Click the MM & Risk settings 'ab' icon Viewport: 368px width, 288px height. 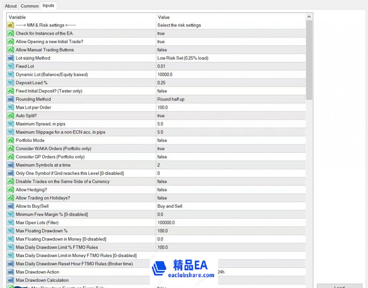coord(11,25)
